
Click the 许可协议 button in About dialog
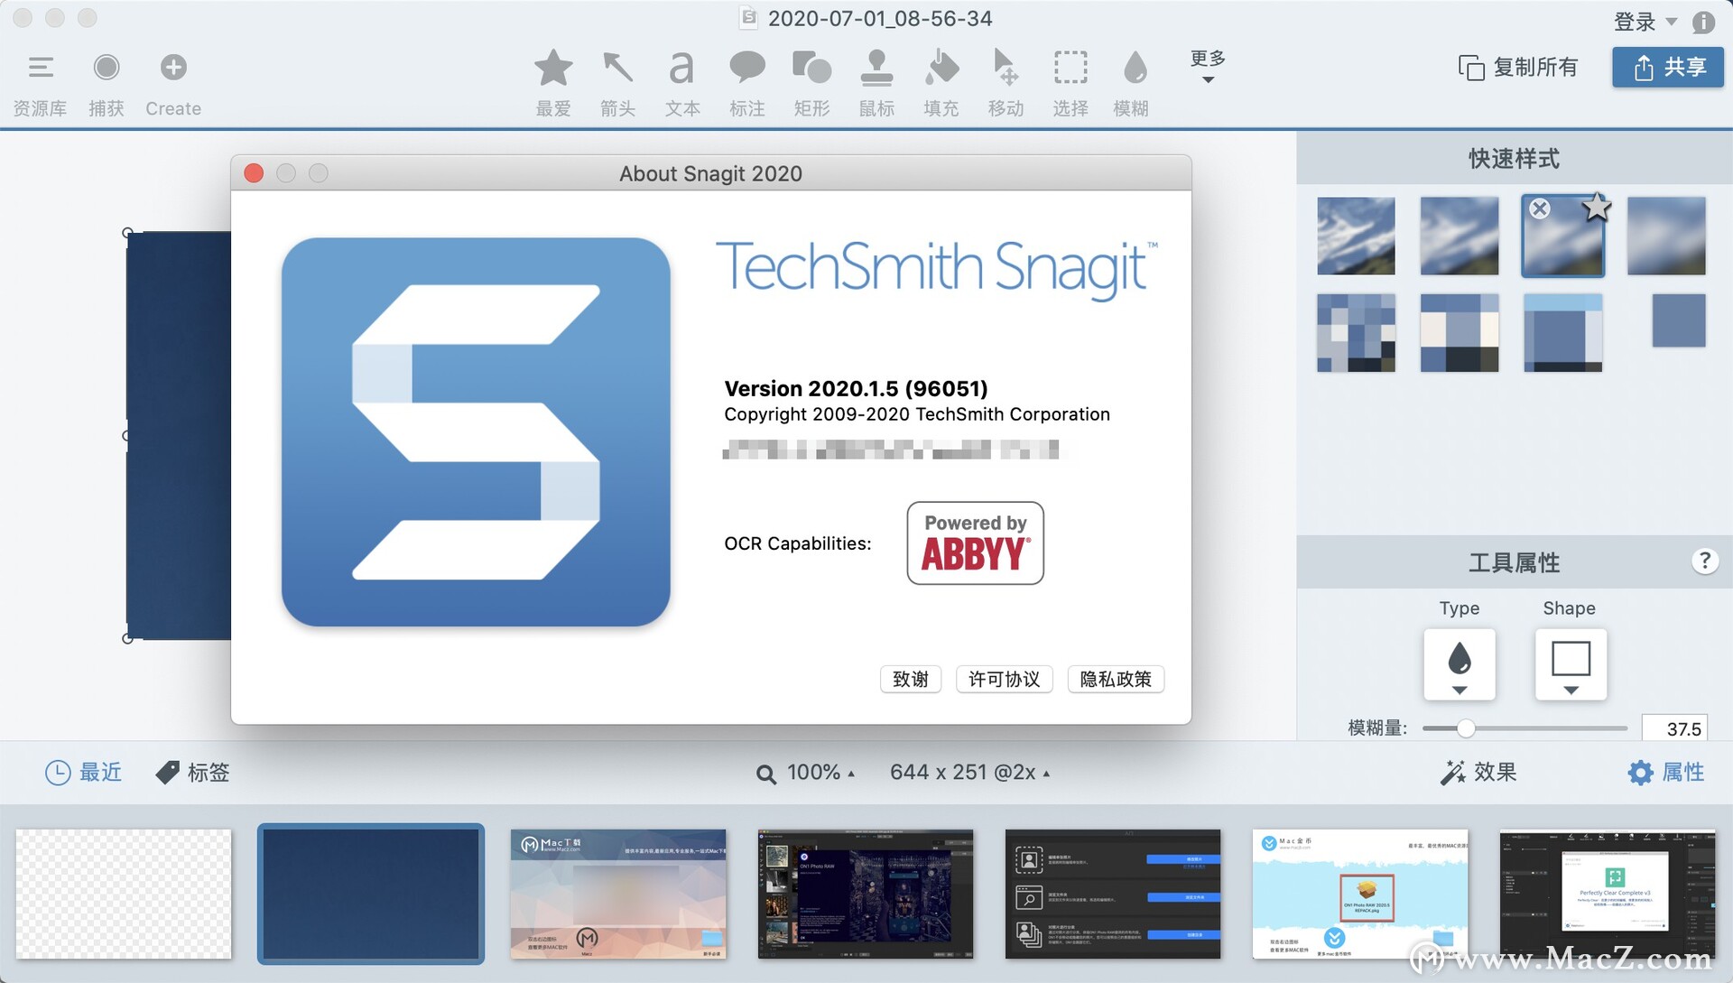(x=1004, y=679)
